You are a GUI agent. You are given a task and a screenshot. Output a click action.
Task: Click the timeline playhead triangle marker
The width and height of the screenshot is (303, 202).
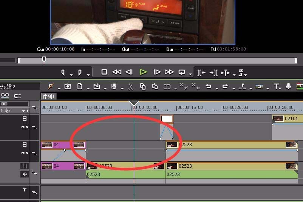tap(134, 103)
